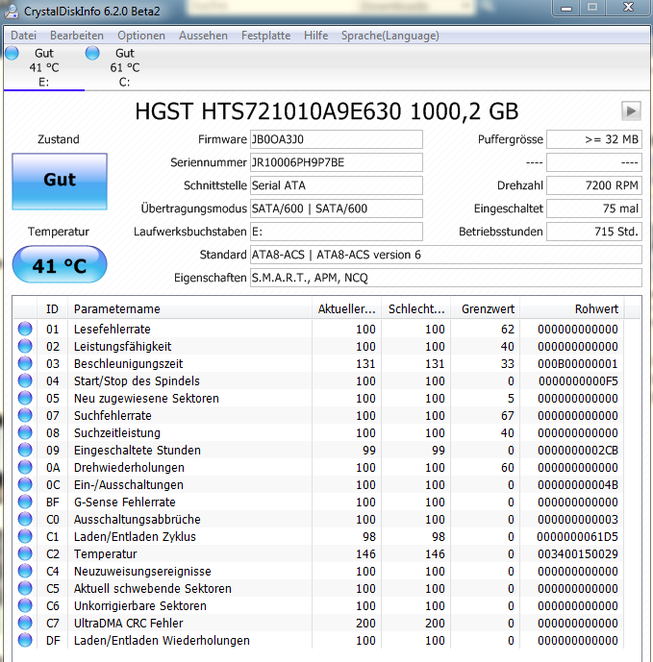The height and width of the screenshot is (662, 653).
Task: Click the Firmware field JB0OA3J0
Action: click(337, 139)
